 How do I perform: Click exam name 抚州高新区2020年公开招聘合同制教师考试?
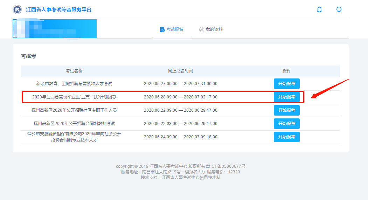[x=74, y=124]
